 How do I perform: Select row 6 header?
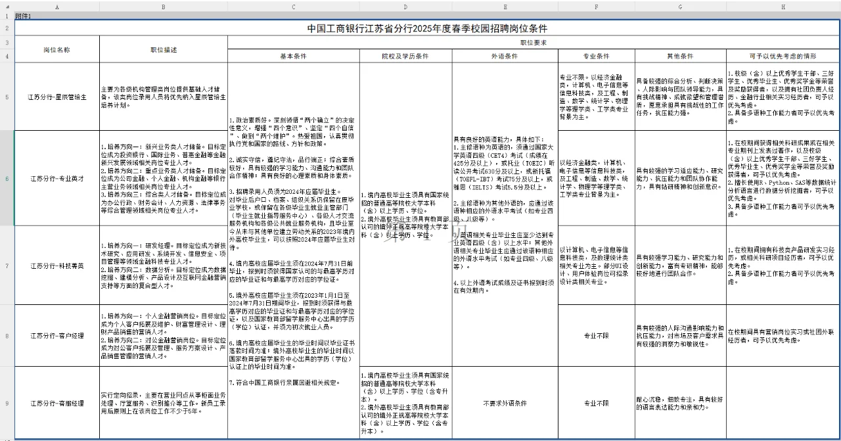7,178
